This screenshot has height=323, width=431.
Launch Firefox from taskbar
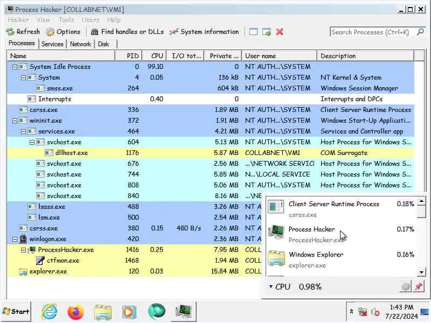[x=76, y=312]
